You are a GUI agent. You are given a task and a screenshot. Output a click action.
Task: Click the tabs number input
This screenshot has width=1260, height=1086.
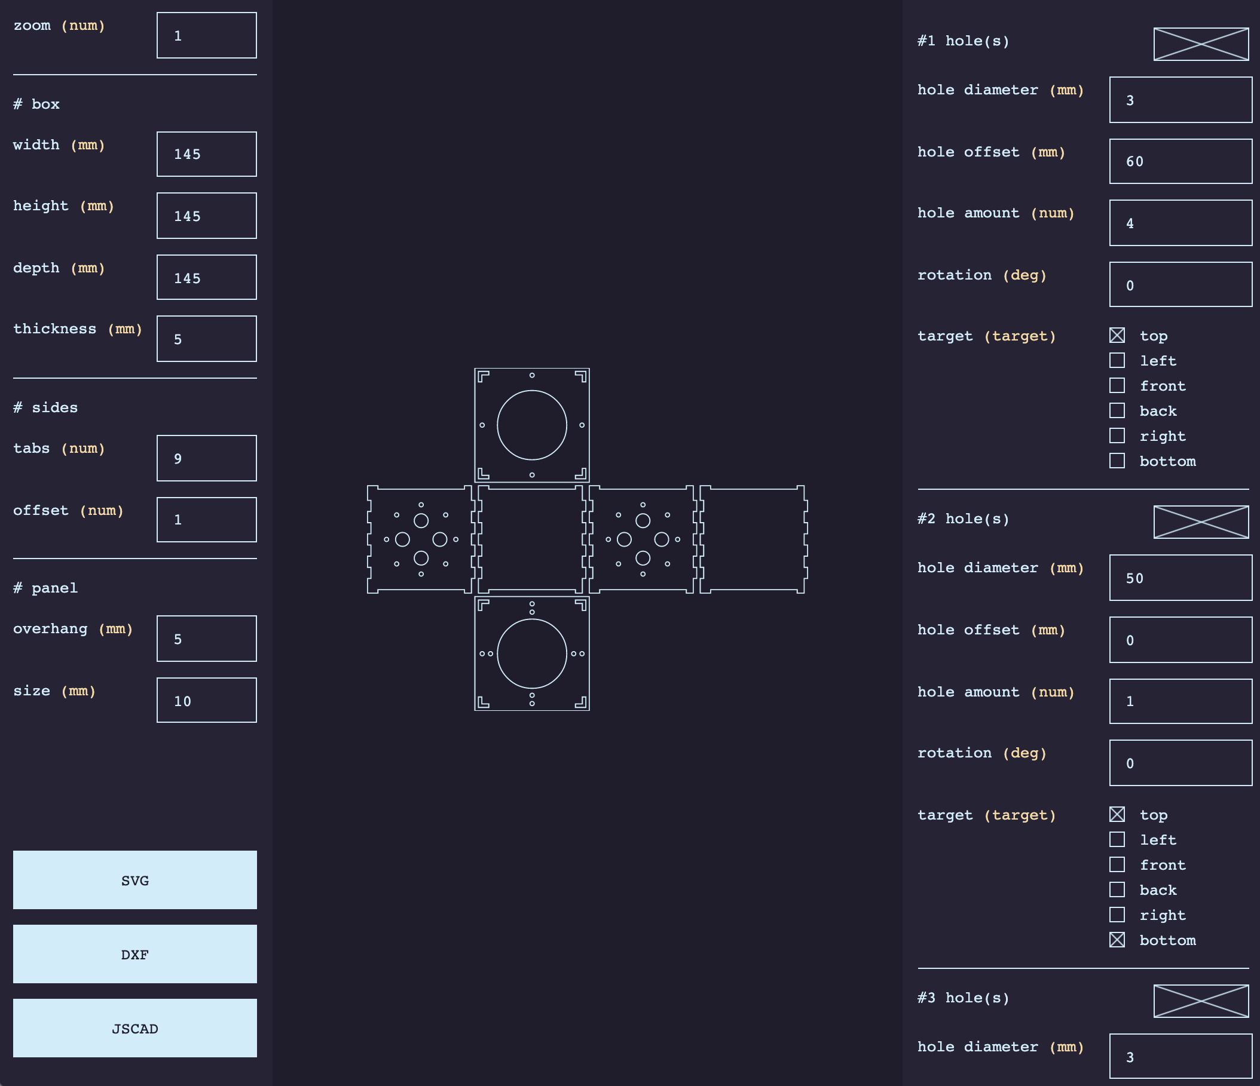pyautogui.click(x=206, y=458)
